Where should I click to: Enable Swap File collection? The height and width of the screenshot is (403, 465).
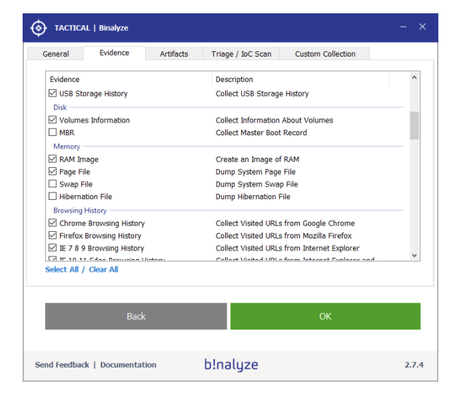(53, 184)
